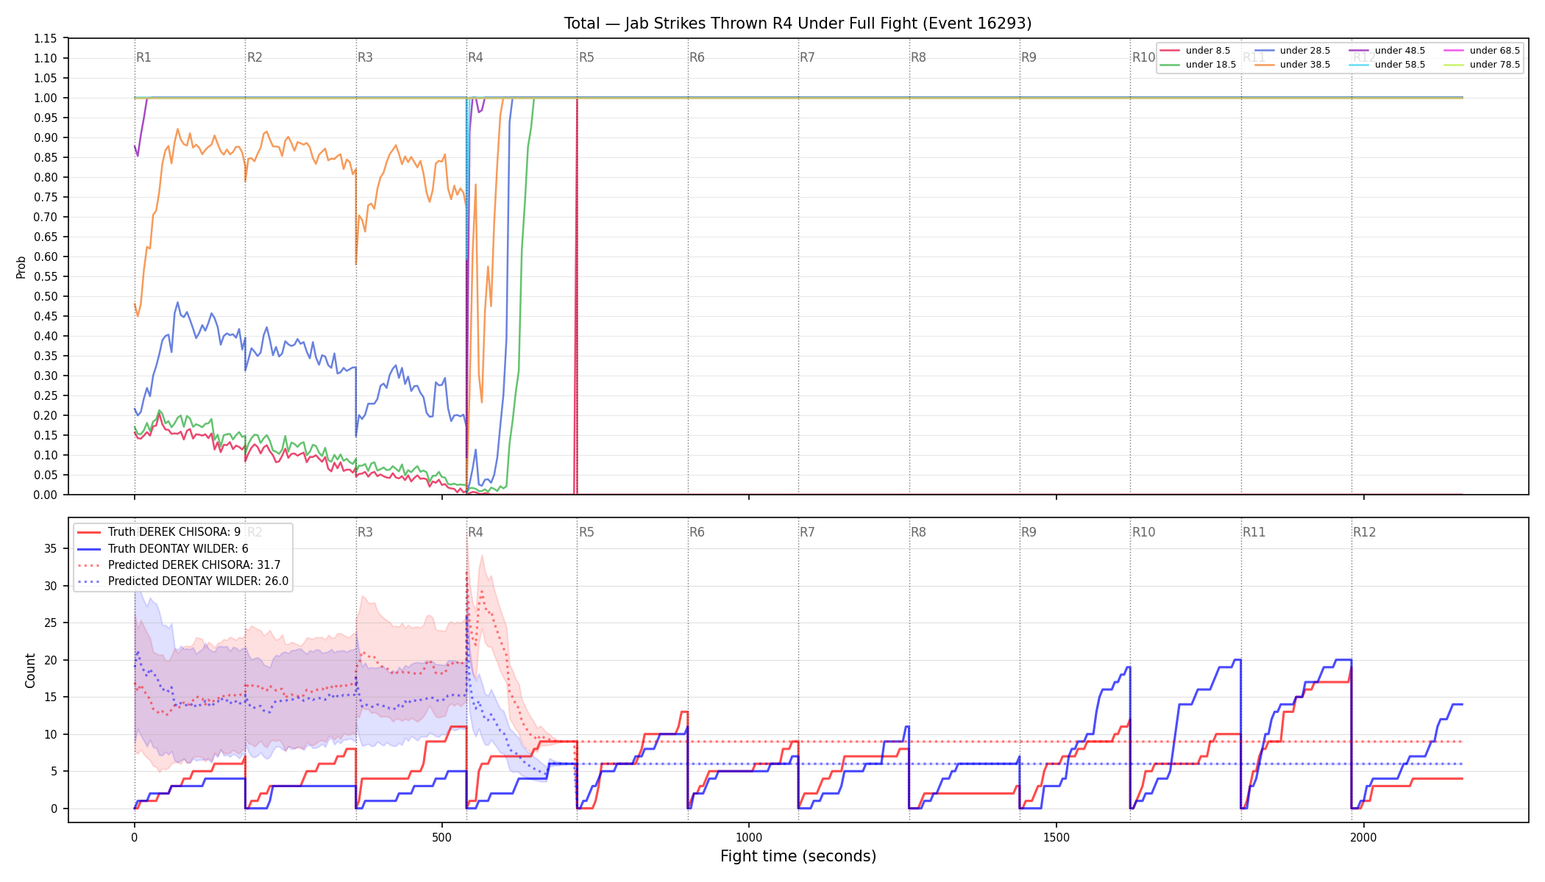Click the R8 round marker in count chart
This screenshot has width=1545, height=882.
click(918, 532)
